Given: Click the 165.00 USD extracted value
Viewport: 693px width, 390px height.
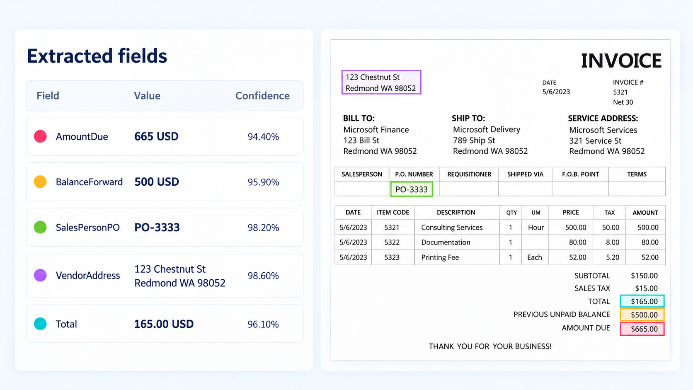Looking at the screenshot, I should click(164, 324).
